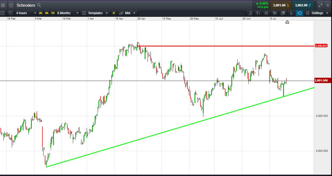332x176 pixels.
Task: Click the 4 Mar date label
Action: click(x=38, y=19)
